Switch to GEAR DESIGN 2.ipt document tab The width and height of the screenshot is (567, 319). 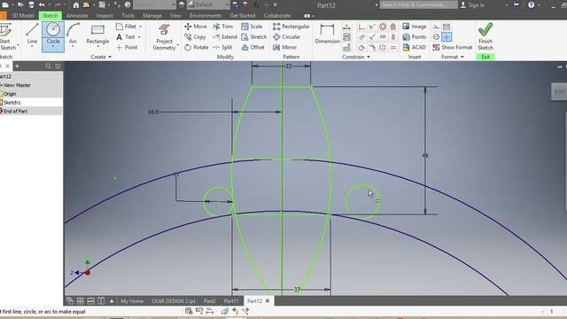[x=174, y=301]
